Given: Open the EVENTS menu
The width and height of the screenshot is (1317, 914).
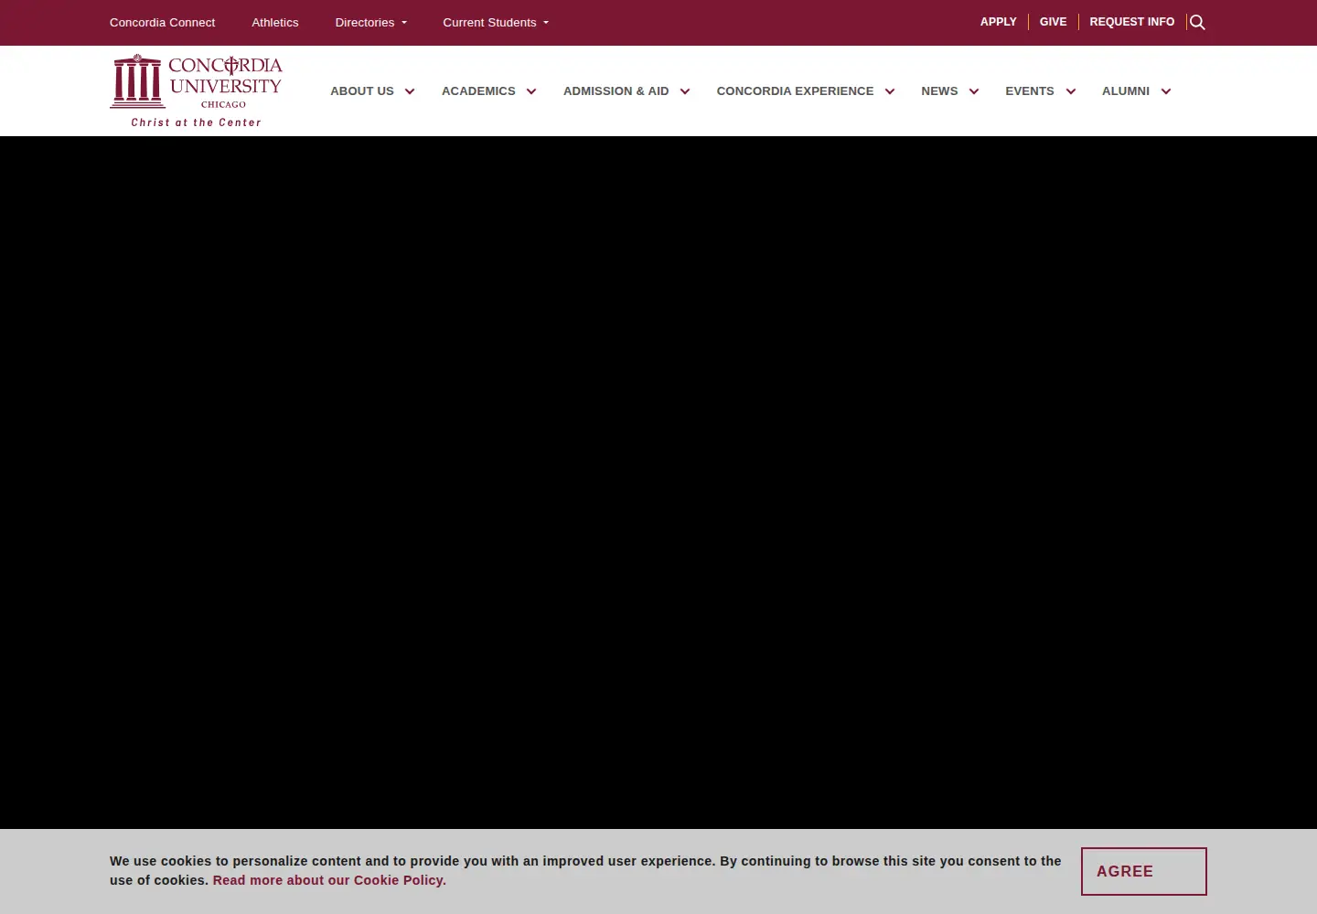Looking at the screenshot, I should click(x=1030, y=91).
